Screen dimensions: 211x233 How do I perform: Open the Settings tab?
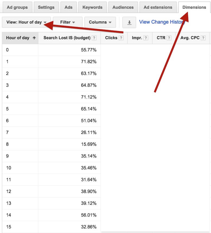click(x=46, y=7)
